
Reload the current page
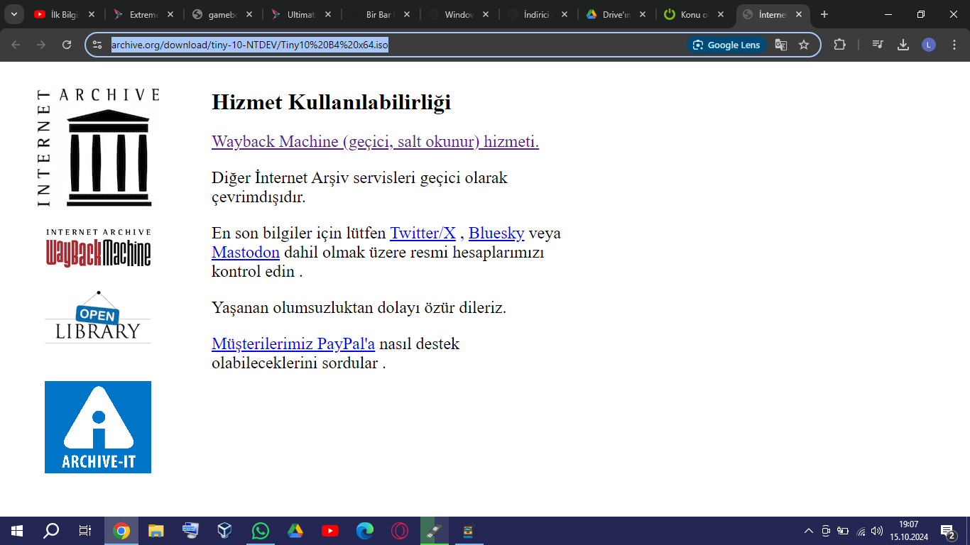67,45
